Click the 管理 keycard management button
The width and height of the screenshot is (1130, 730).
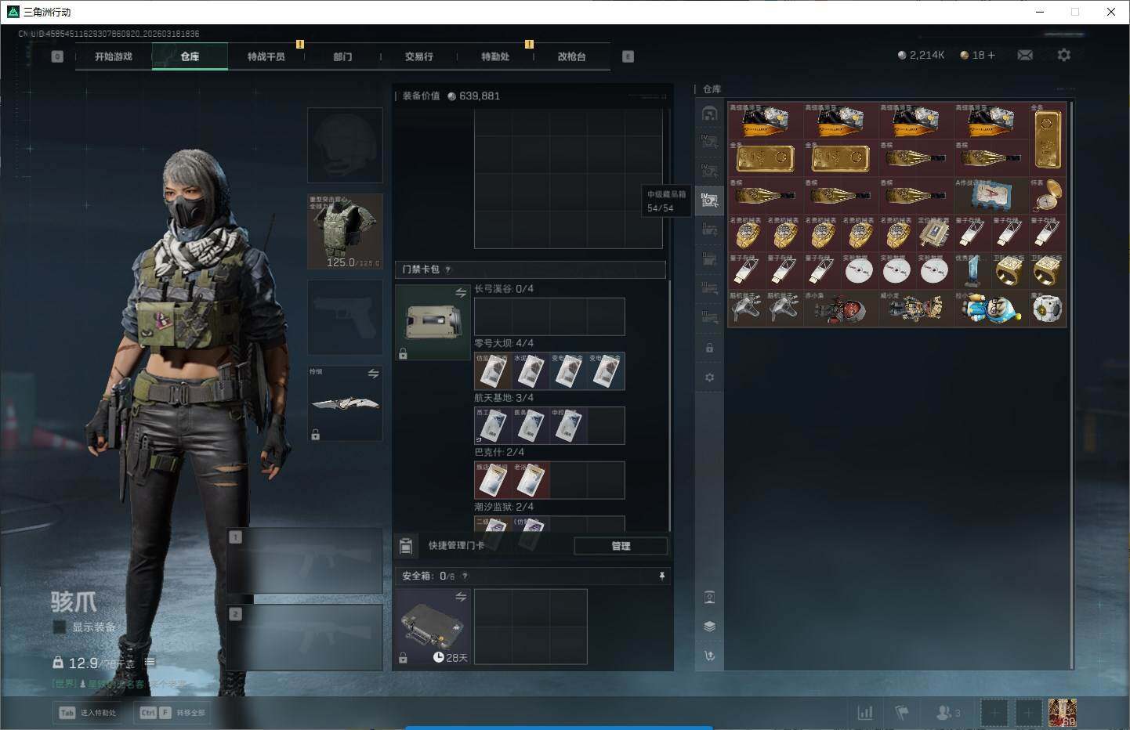point(621,546)
